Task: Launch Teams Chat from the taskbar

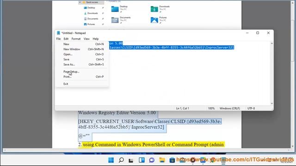Action: point(152,160)
